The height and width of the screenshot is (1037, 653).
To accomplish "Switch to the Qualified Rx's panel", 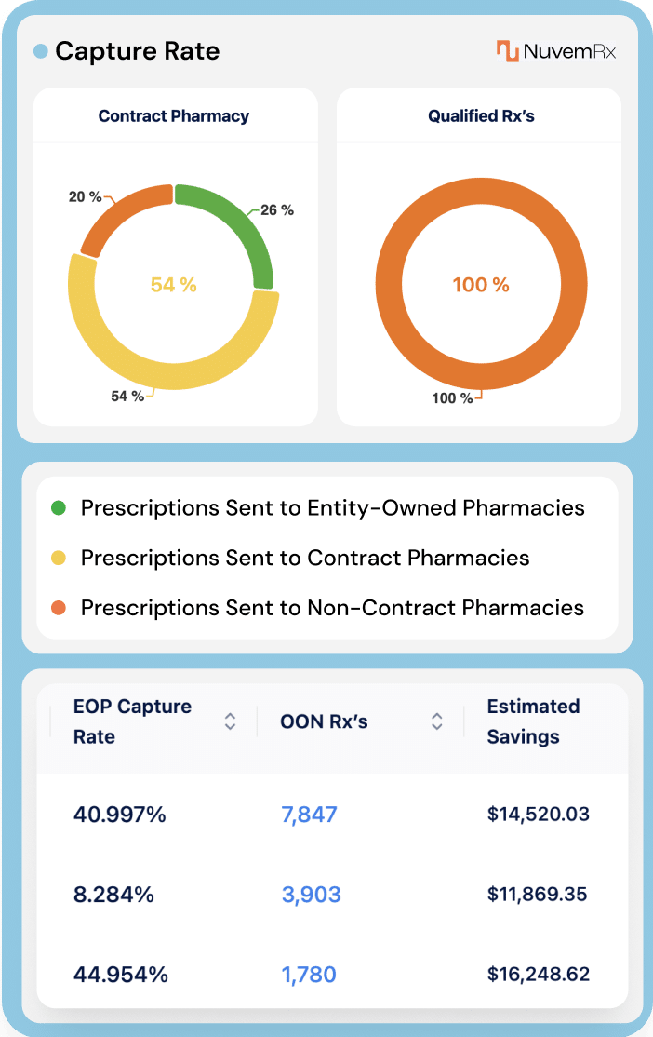I will 481,116.
